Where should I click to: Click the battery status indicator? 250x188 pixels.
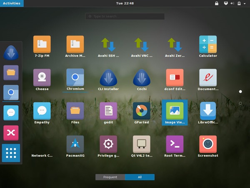239,3
